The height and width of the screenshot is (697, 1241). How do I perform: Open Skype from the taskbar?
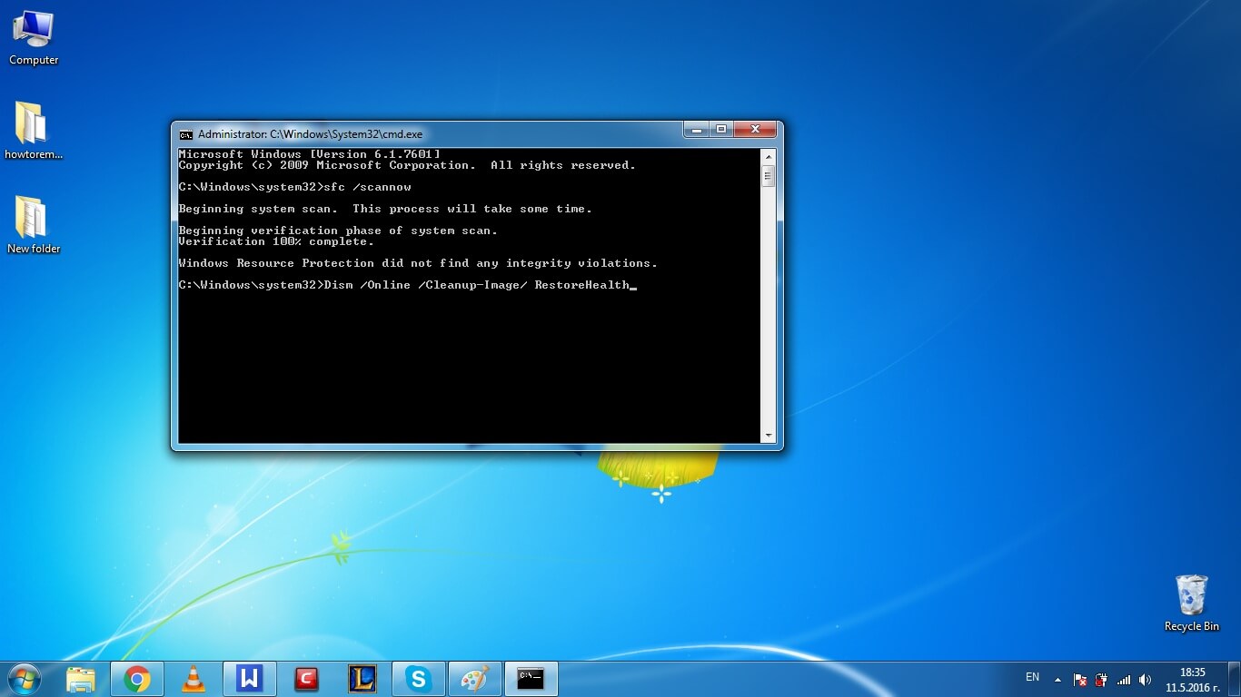click(418, 679)
